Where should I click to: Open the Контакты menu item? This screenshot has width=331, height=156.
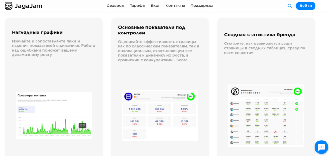tap(175, 6)
